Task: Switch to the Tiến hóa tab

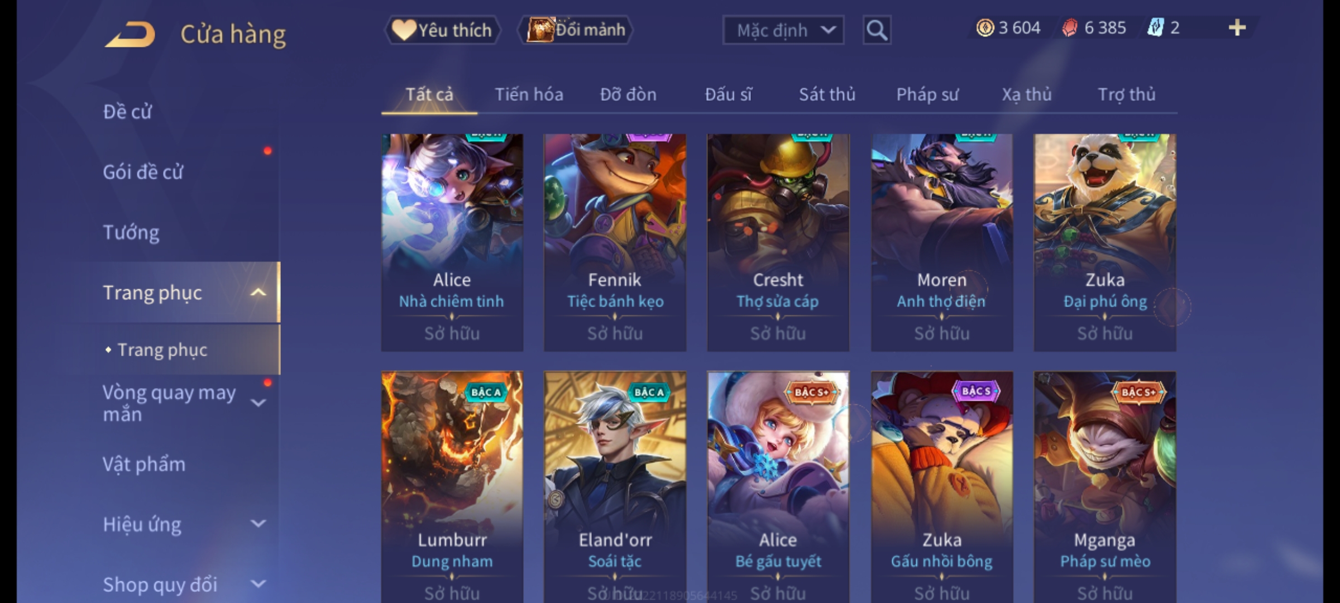Action: click(529, 94)
